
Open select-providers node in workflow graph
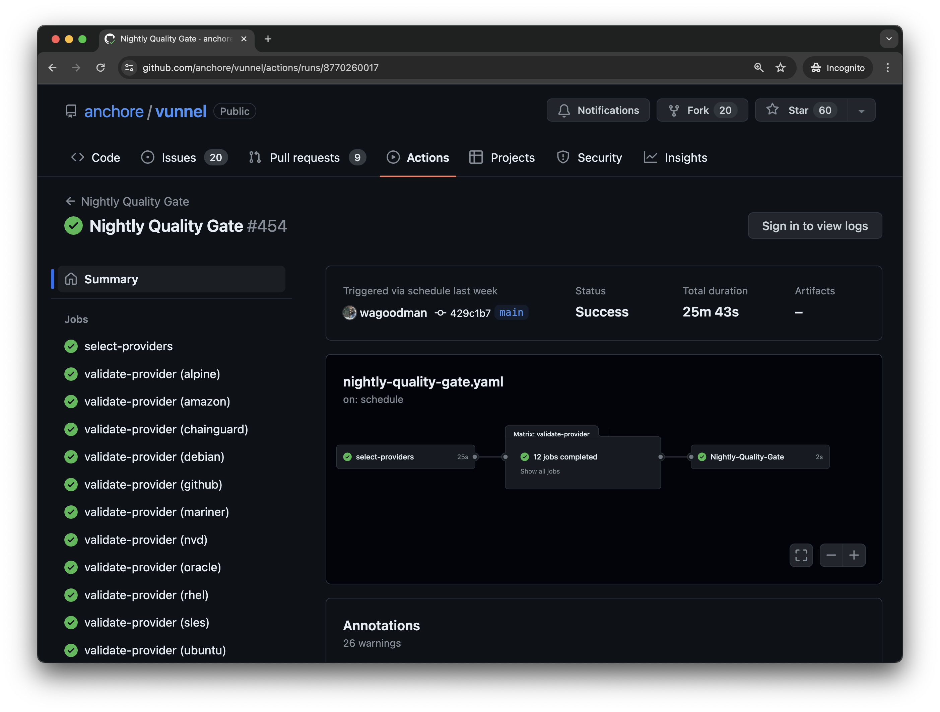click(x=406, y=457)
